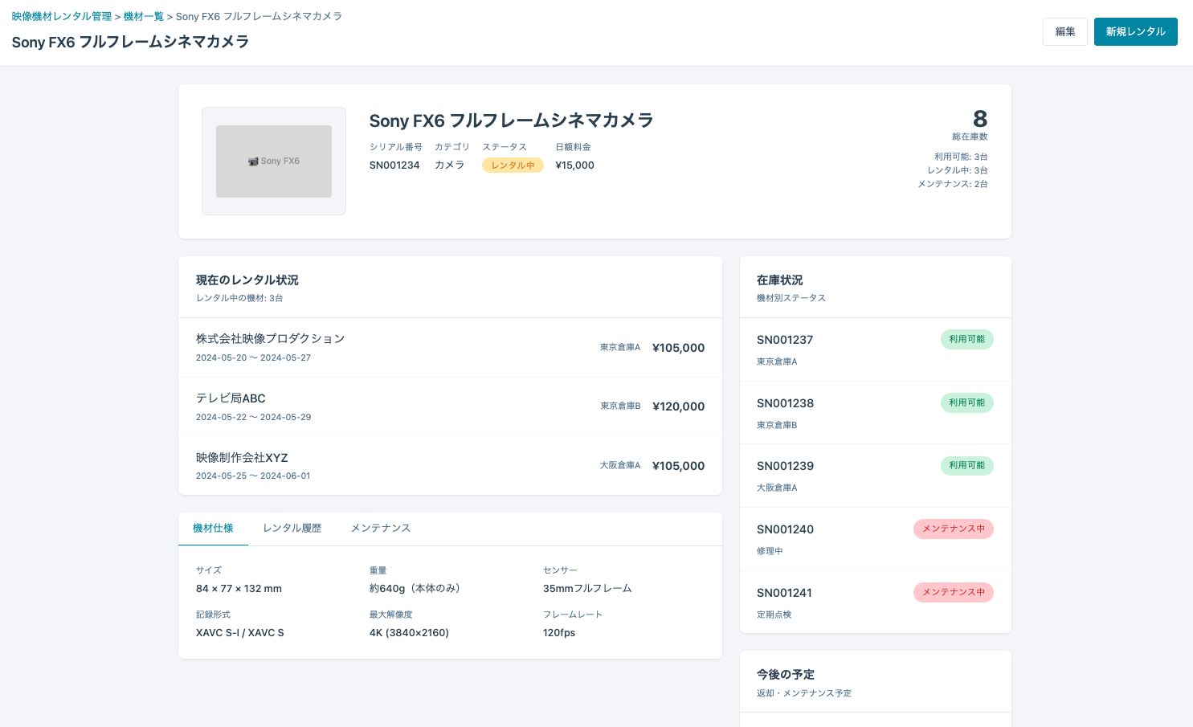Screen dimensions: 1193x727
Task: Click amount ¥120,000 in テレビ局ABC row
Action: [679, 406]
